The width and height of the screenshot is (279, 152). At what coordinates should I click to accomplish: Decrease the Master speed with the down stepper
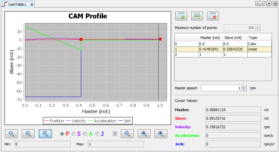tap(244, 89)
